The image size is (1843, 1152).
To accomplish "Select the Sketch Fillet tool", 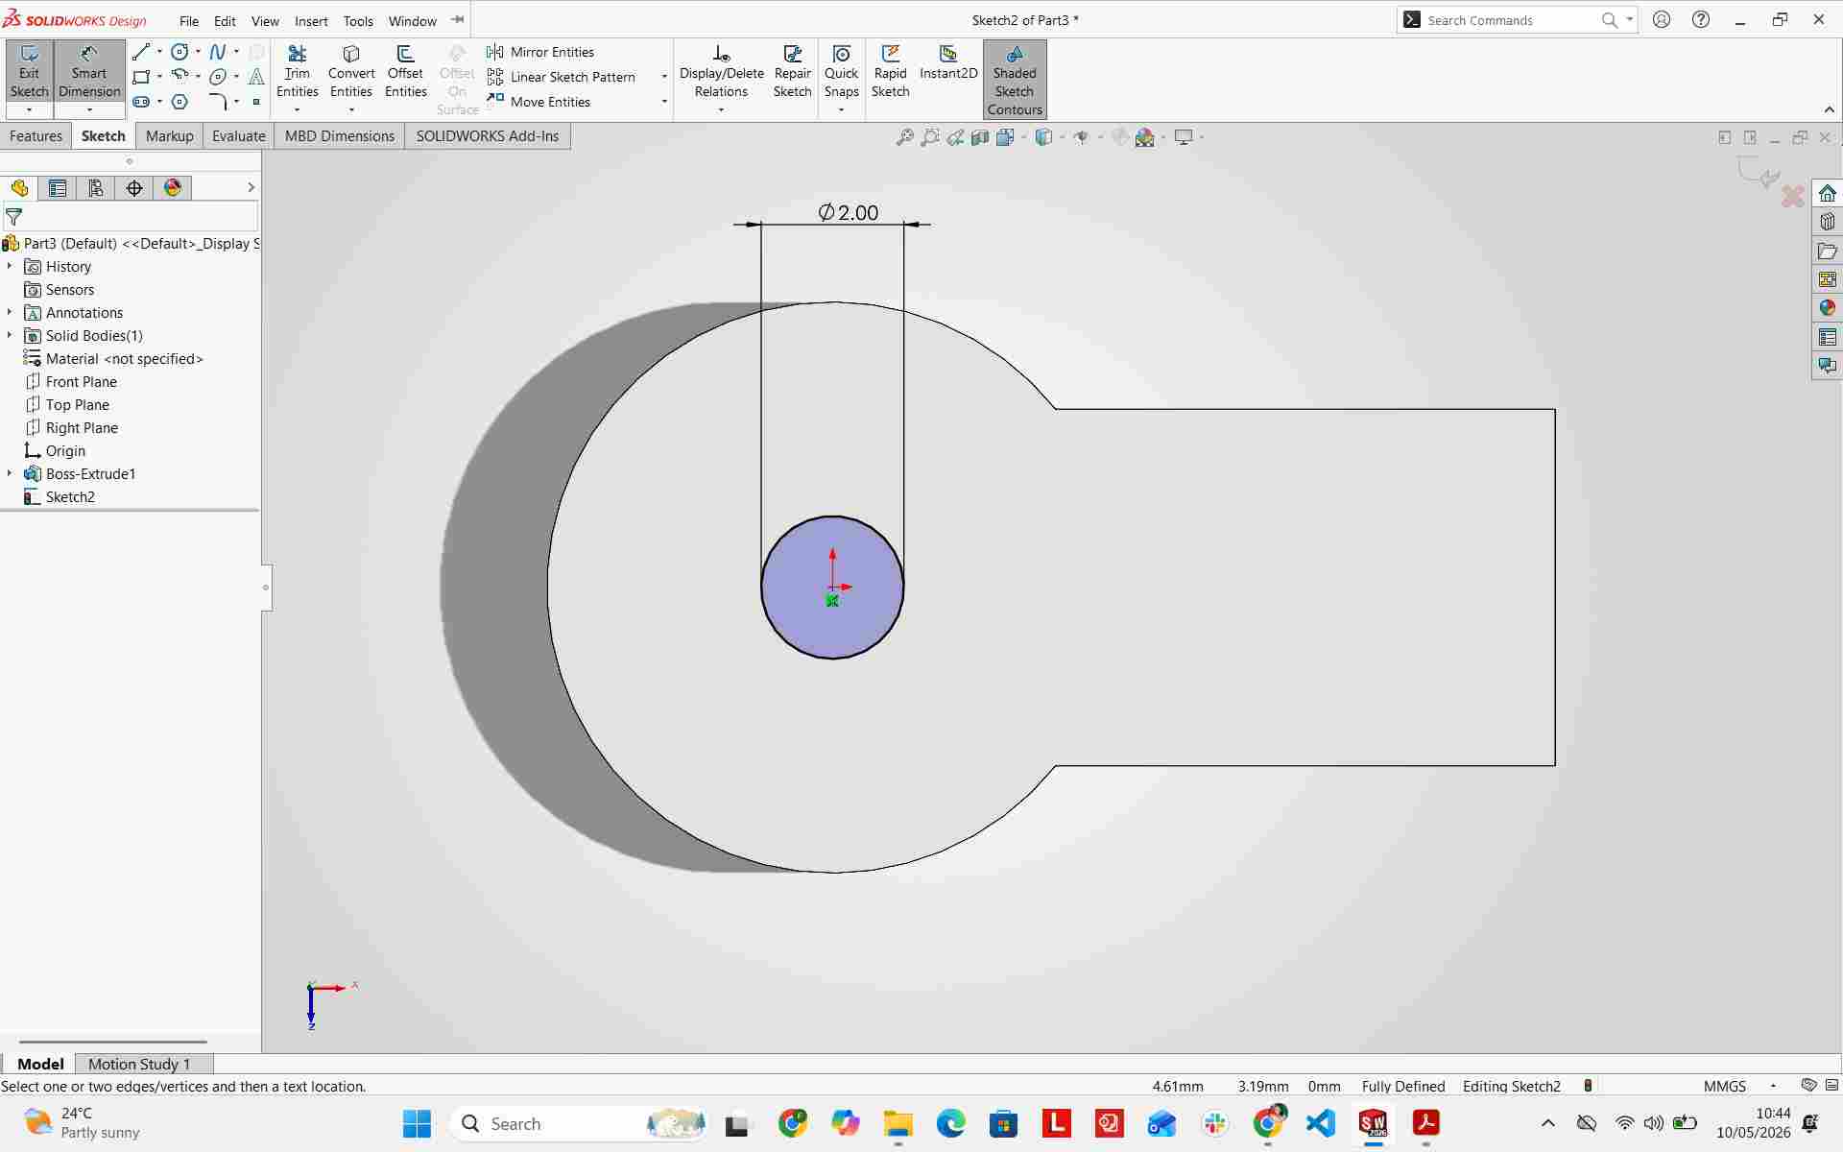I will coord(218,102).
